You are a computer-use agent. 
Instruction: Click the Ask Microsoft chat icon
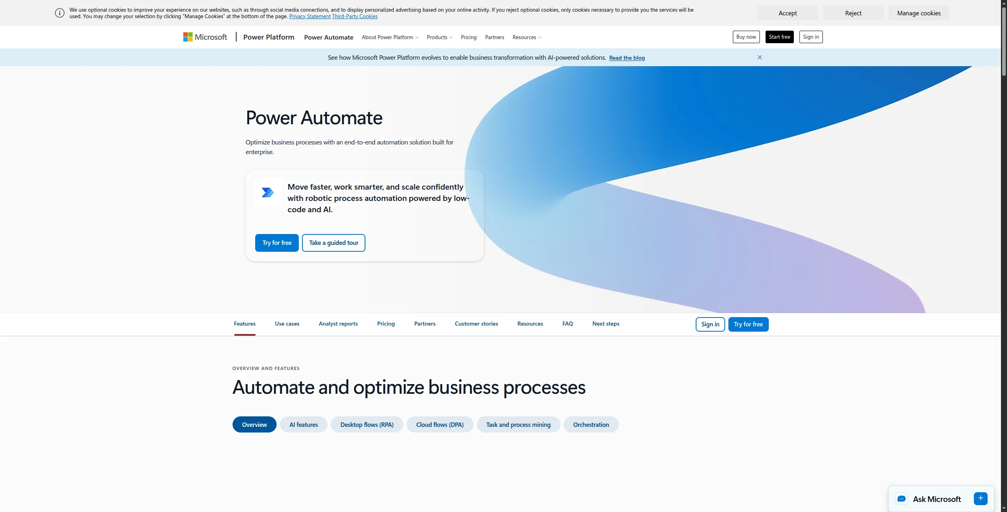(902, 499)
